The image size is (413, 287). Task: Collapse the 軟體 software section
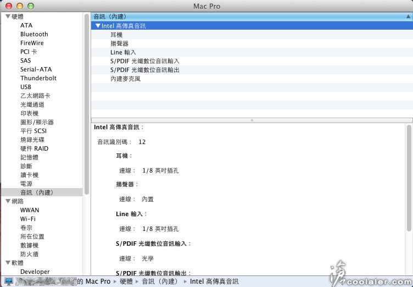pos(8,263)
